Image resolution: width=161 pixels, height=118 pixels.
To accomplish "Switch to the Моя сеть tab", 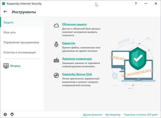I will pyautogui.click(x=22, y=32).
